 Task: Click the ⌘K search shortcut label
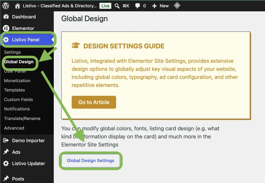click(126, 6)
